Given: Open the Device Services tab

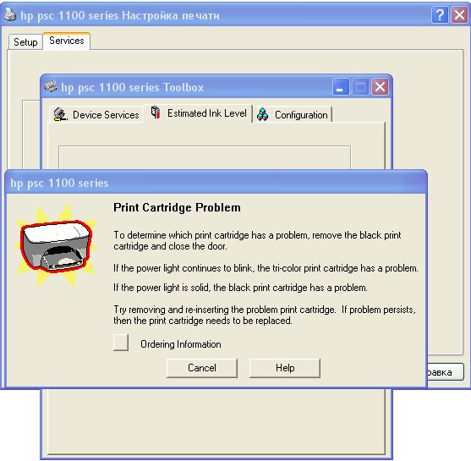Looking at the screenshot, I should click(96, 114).
